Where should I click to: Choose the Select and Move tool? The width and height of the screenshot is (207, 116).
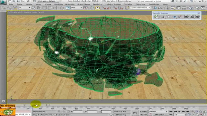click(57, 8)
